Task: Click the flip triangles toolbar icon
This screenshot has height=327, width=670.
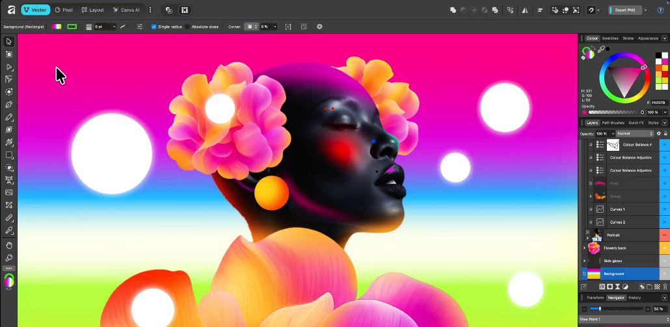Action: [525, 10]
